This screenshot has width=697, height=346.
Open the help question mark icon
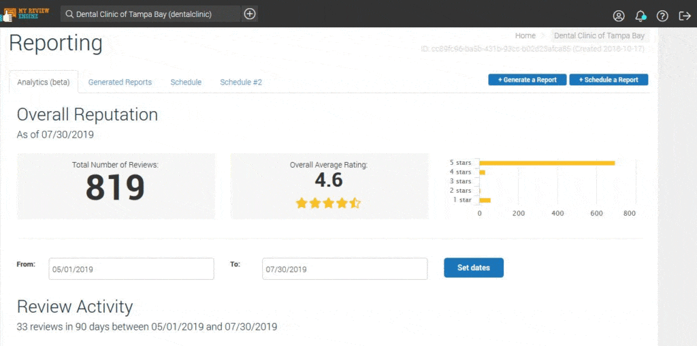coord(662,16)
